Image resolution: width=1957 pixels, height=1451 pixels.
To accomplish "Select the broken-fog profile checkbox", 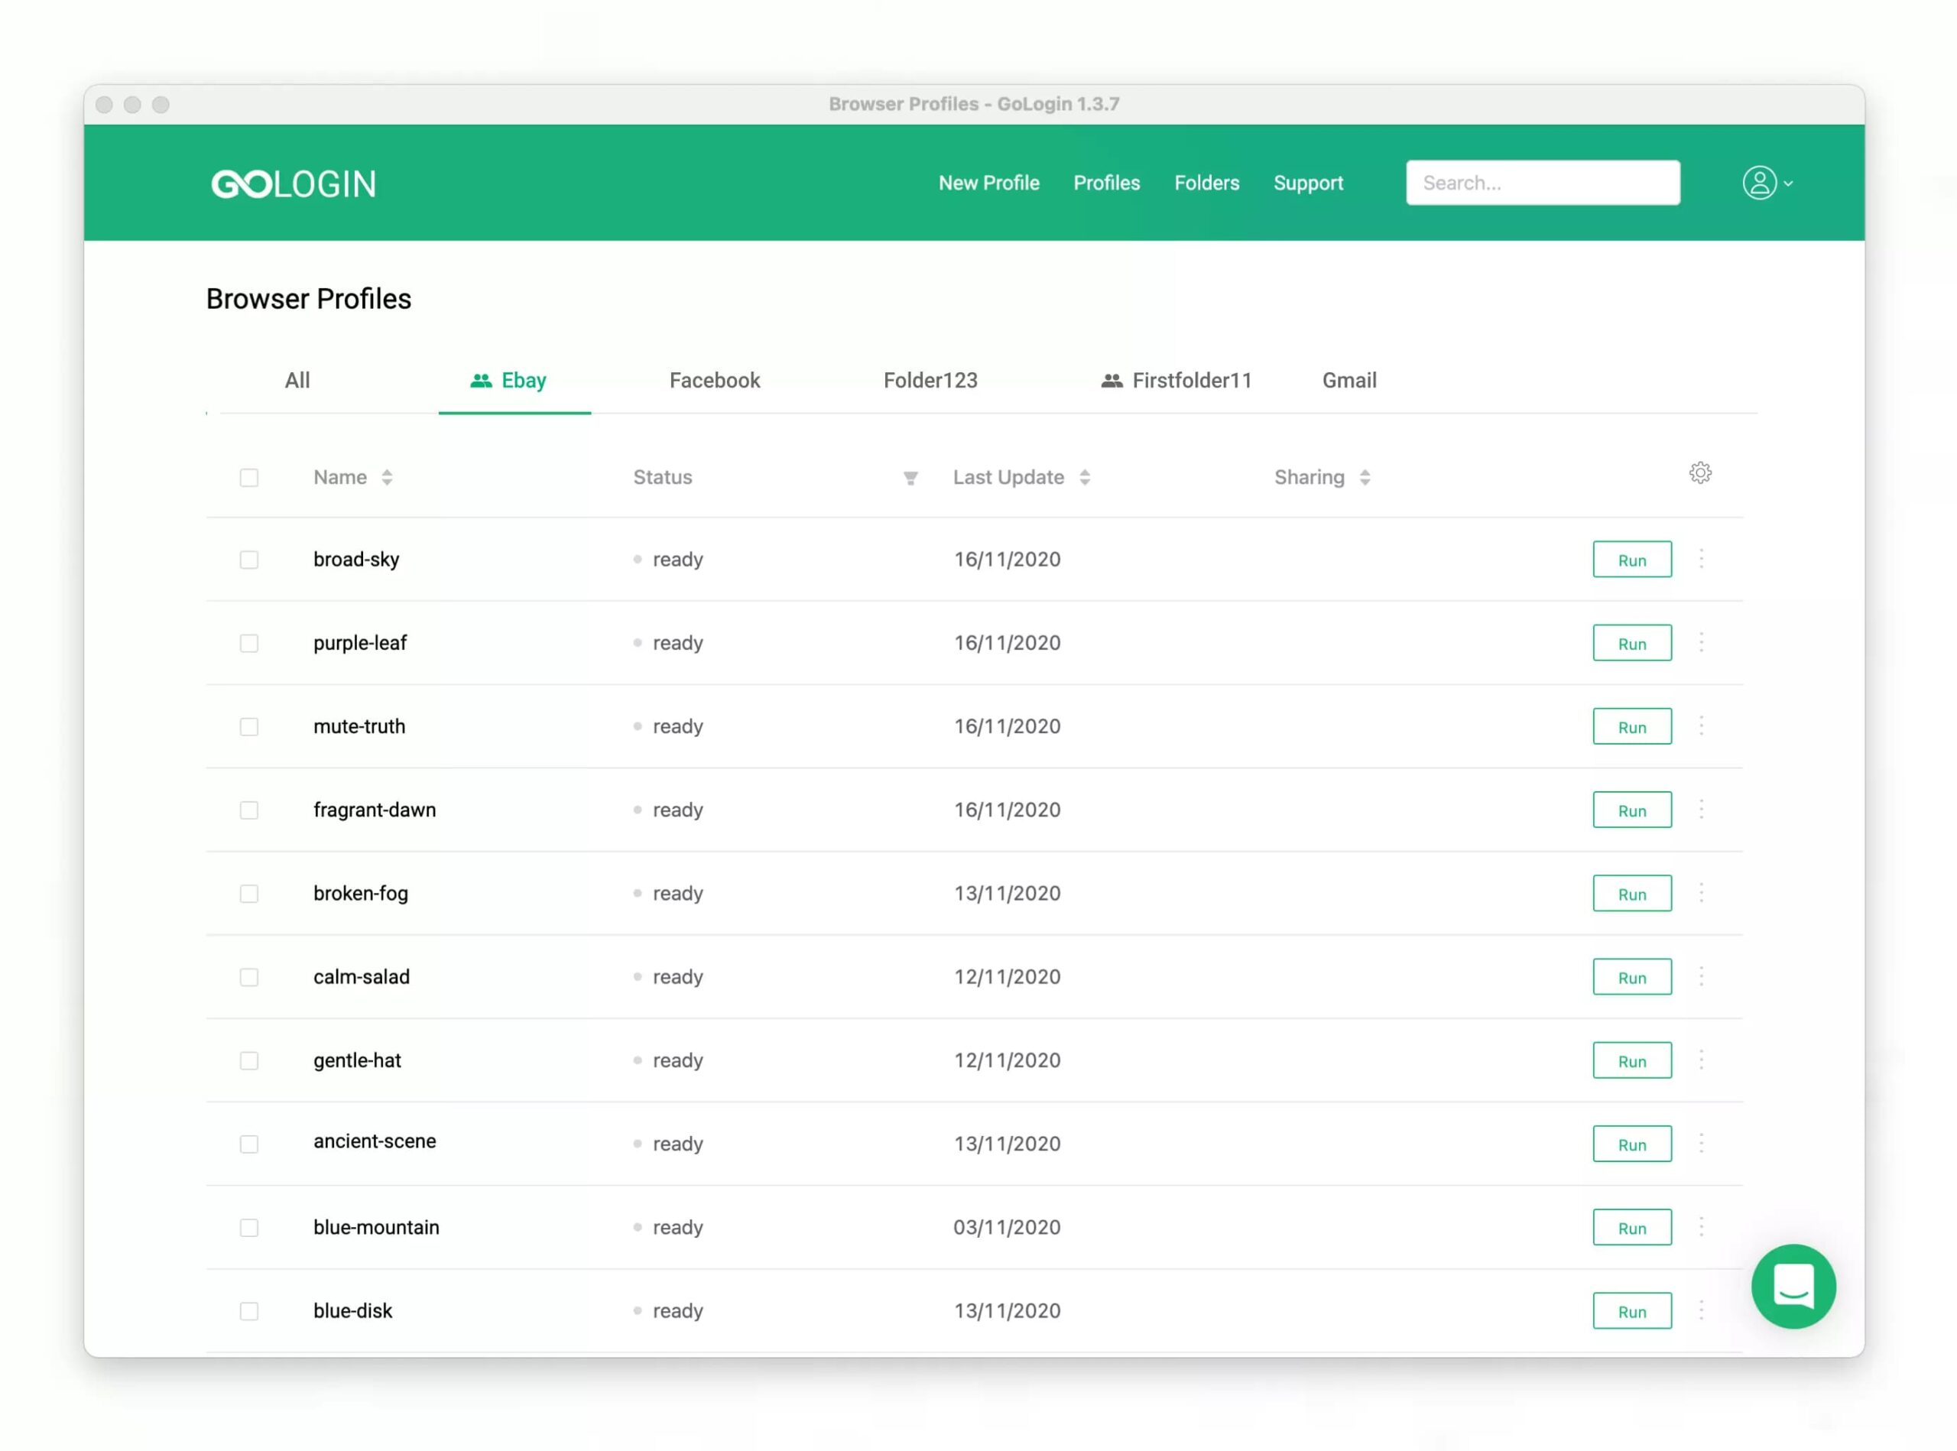I will tap(249, 894).
